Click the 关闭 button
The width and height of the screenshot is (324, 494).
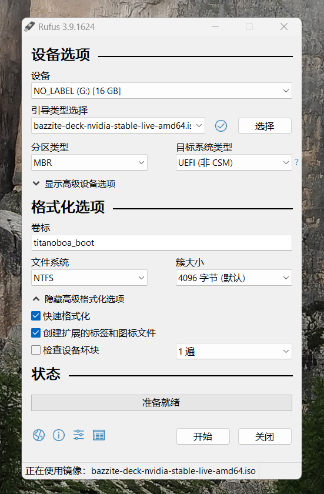coord(265,436)
